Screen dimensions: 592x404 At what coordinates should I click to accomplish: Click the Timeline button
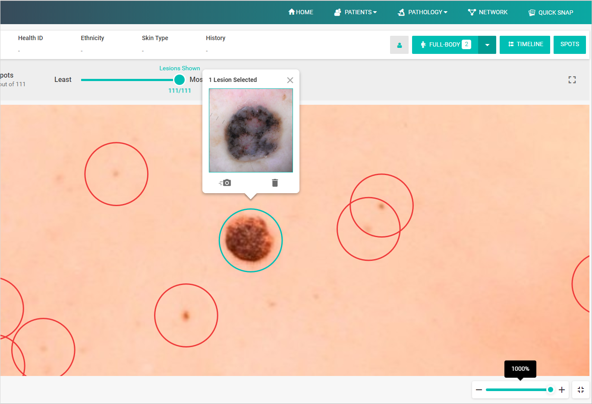click(x=525, y=44)
